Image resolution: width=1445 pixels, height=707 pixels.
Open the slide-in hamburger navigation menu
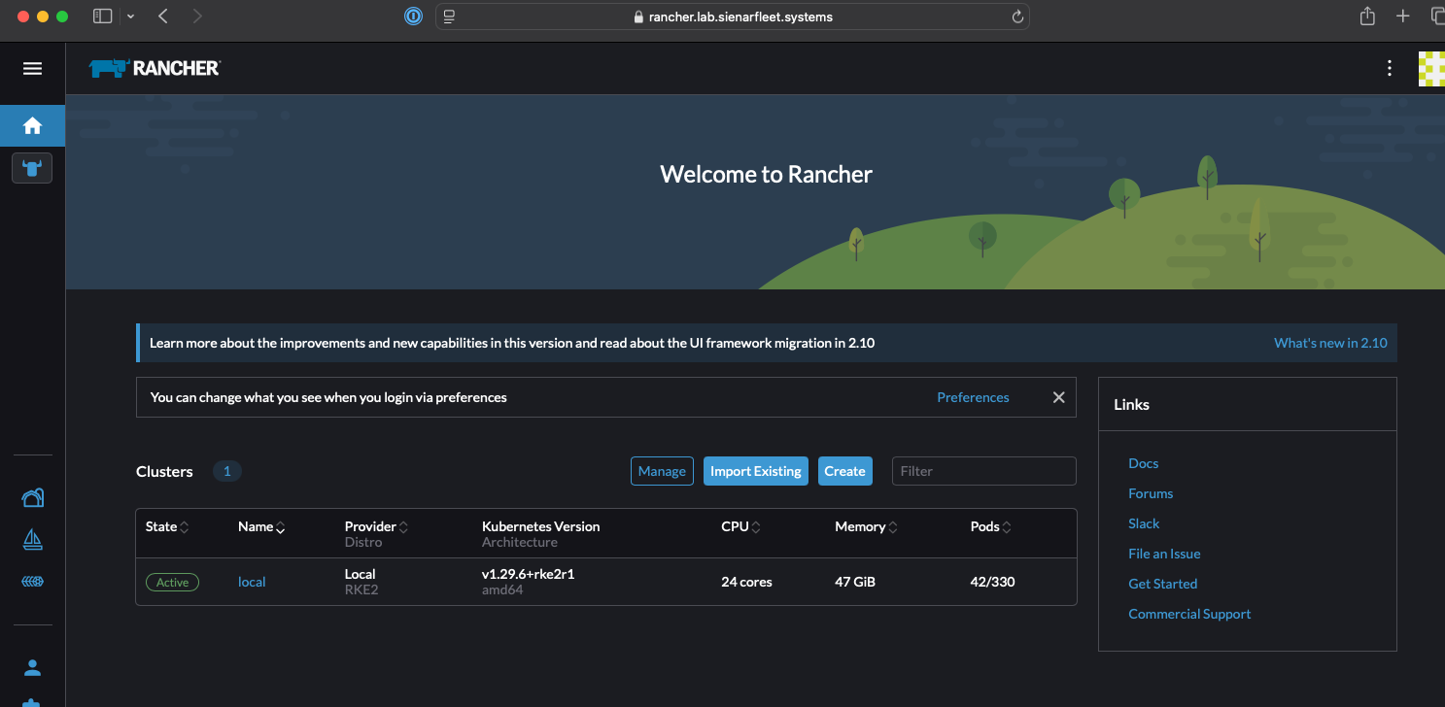(32, 68)
